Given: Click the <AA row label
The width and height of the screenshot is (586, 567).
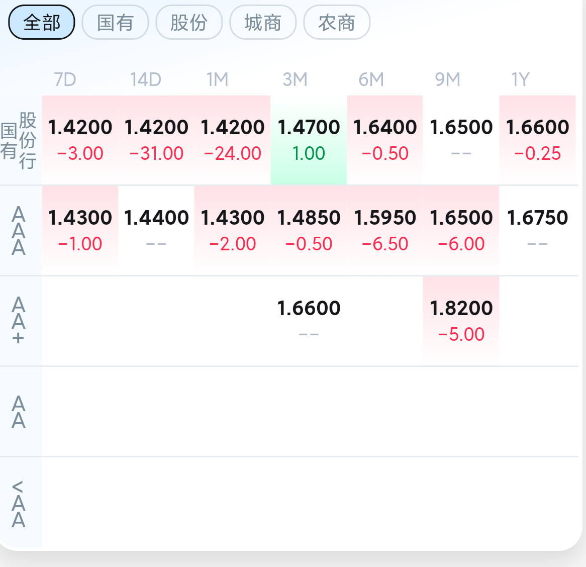Looking at the screenshot, I should pyautogui.click(x=19, y=503).
